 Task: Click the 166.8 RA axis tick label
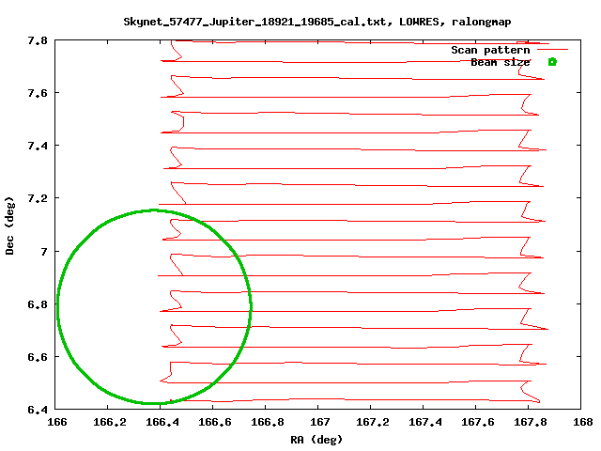pos(267,422)
